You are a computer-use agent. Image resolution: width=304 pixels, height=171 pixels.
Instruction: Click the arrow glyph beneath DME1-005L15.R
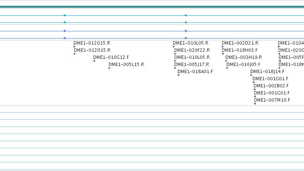(110, 68)
